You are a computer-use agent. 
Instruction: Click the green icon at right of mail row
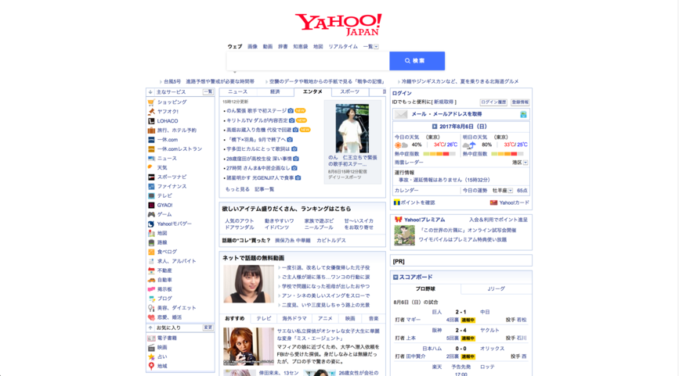pos(523,115)
